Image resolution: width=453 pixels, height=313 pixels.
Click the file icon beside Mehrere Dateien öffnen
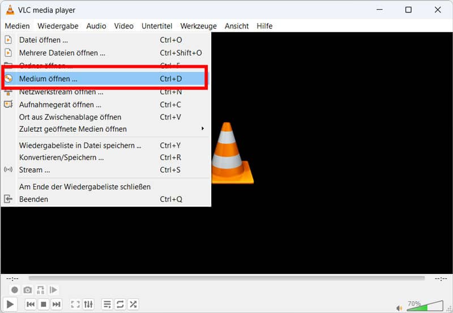(x=8, y=53)
